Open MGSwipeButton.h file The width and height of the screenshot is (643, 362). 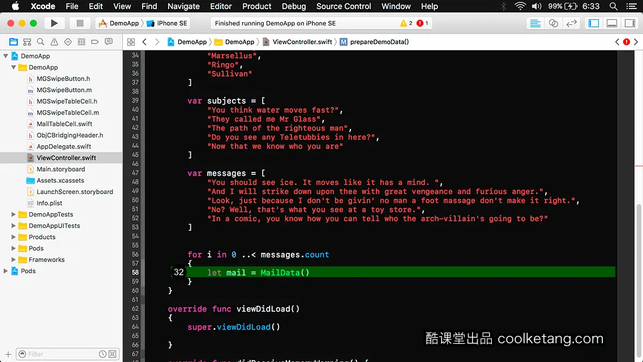point(63,79)
